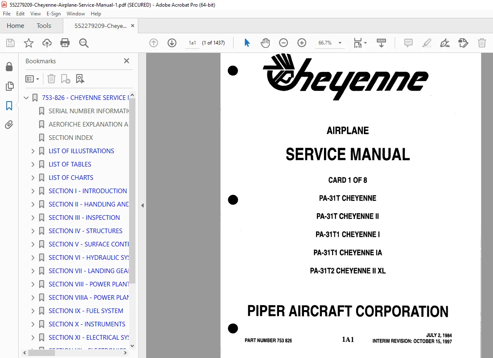Viewport: 493px width, 358px height.
Task: Click the cloud upload icon
Action: [x=47, y=43]
